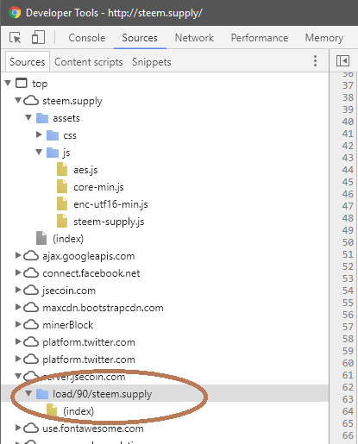The height and width of the screenshot is (444, 358).
Task: Click the steem-supply.js file icon
Action: [62, 222]
